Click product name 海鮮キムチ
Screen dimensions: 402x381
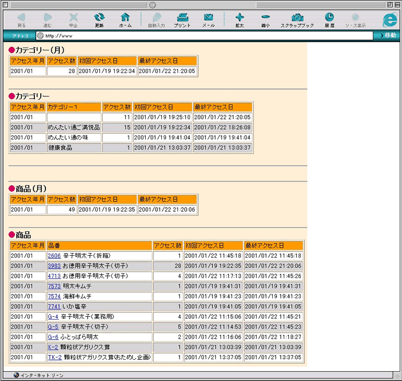[77, 297]
